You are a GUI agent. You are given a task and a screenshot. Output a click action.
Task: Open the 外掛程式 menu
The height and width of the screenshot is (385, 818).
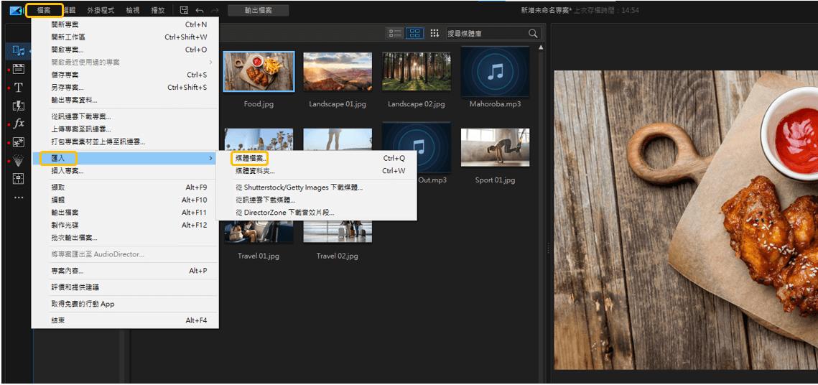point(101,10)
